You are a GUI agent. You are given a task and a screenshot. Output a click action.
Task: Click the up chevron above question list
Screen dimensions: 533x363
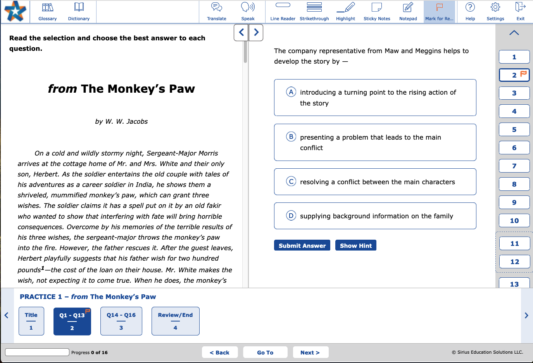coord(514,33)
